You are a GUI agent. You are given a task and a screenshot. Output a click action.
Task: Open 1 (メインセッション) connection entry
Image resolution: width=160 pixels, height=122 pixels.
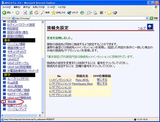point(60,80)
